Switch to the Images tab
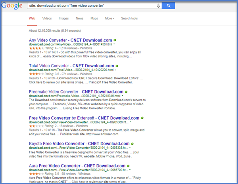238x184 pixels. [64, 19]
